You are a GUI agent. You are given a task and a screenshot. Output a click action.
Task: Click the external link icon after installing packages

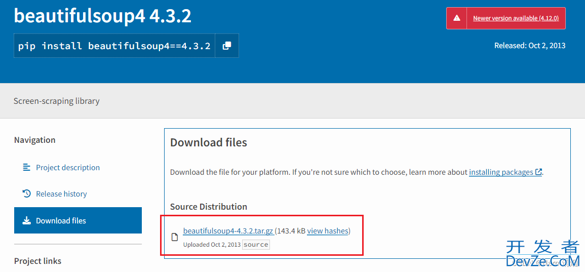coord(538,172)
